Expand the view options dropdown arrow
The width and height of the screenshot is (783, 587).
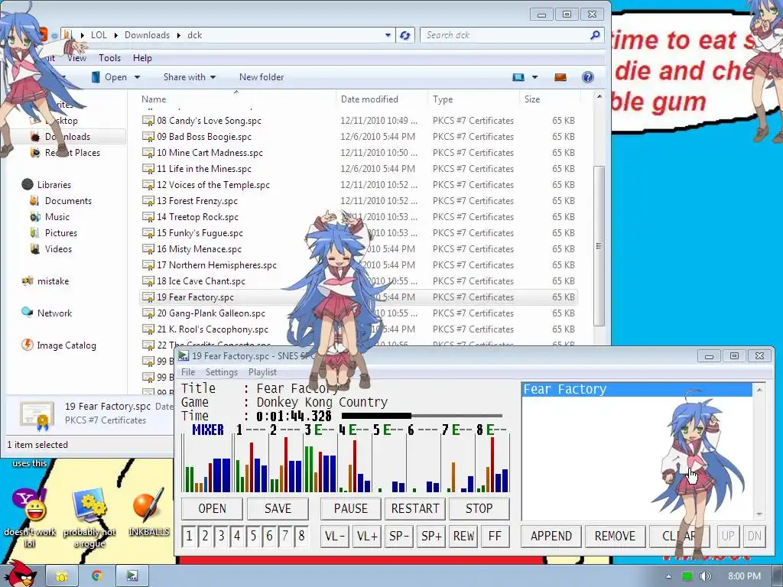pos(534,77)
